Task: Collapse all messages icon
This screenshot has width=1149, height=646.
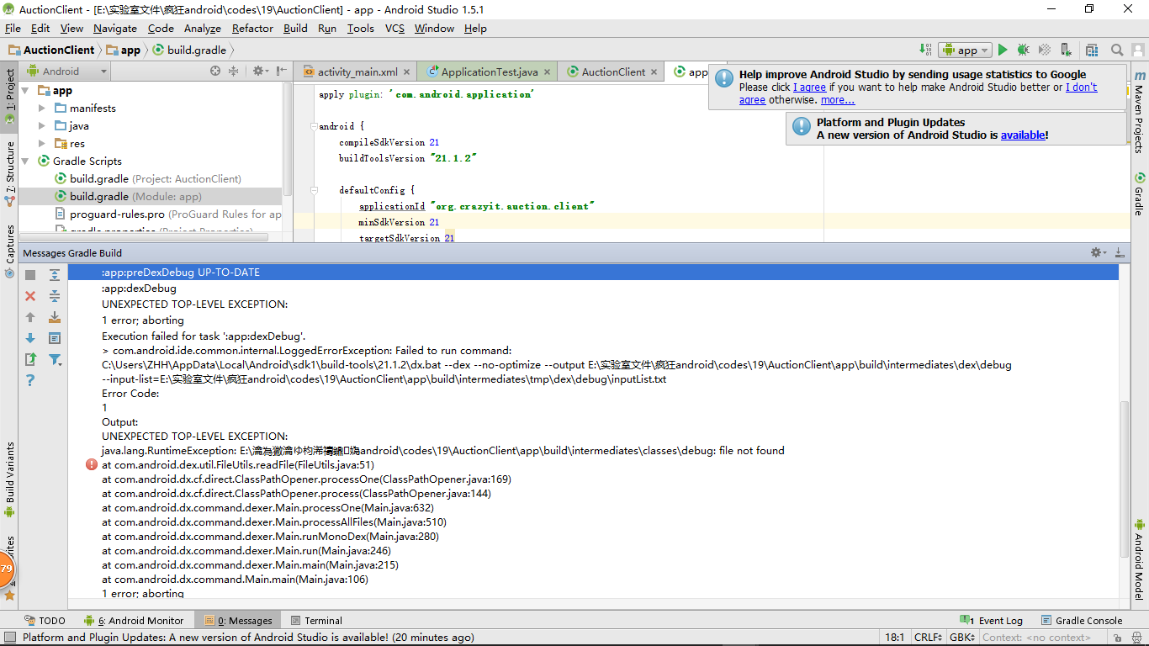Action: (55, 296)
